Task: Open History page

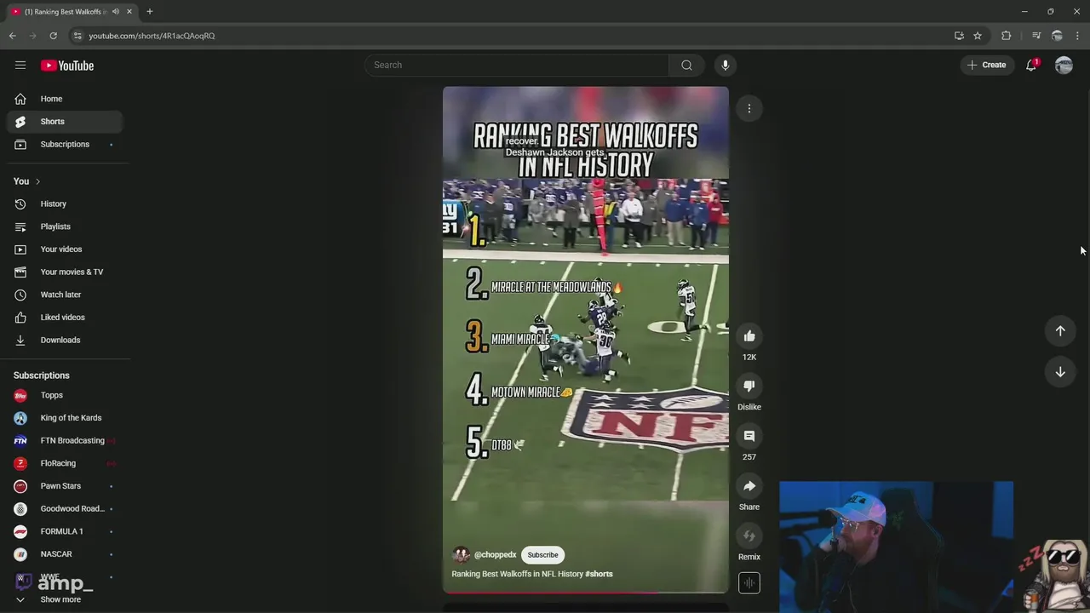Action: point(65,204)
